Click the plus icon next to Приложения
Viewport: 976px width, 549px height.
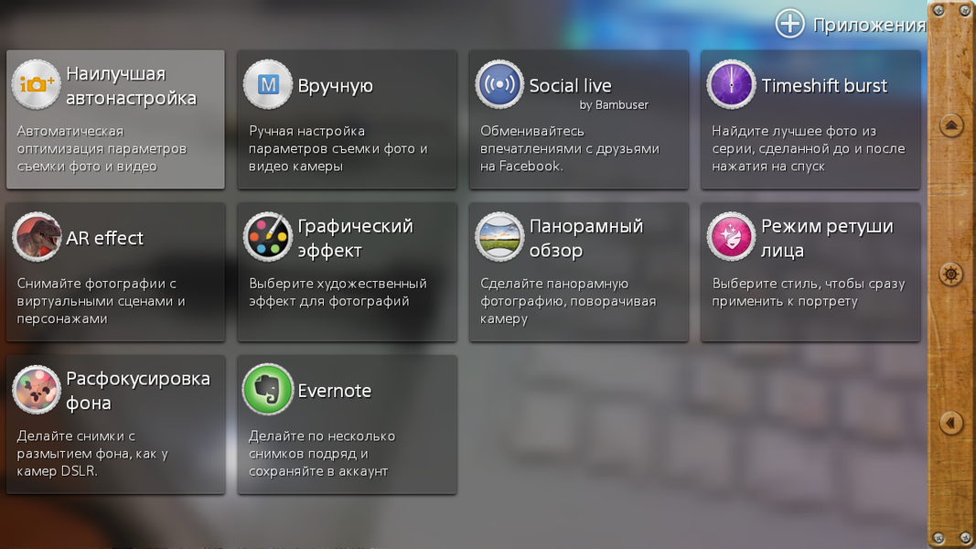[x=790, y=24]
